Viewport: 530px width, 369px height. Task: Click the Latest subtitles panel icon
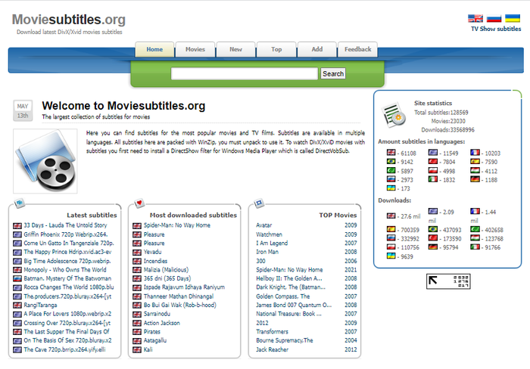[20, 203]
